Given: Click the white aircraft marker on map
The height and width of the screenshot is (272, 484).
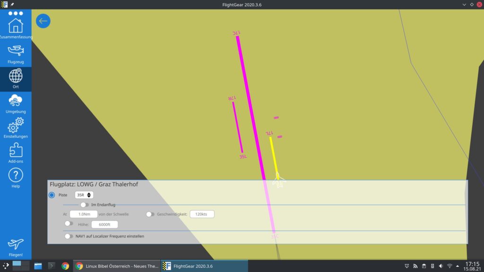Looking at the screenshot, I should 279,180.
